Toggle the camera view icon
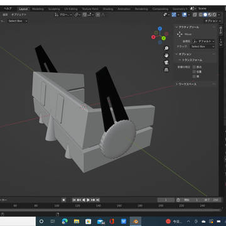This screenshot has width=226, height=226. pos(166,63)
